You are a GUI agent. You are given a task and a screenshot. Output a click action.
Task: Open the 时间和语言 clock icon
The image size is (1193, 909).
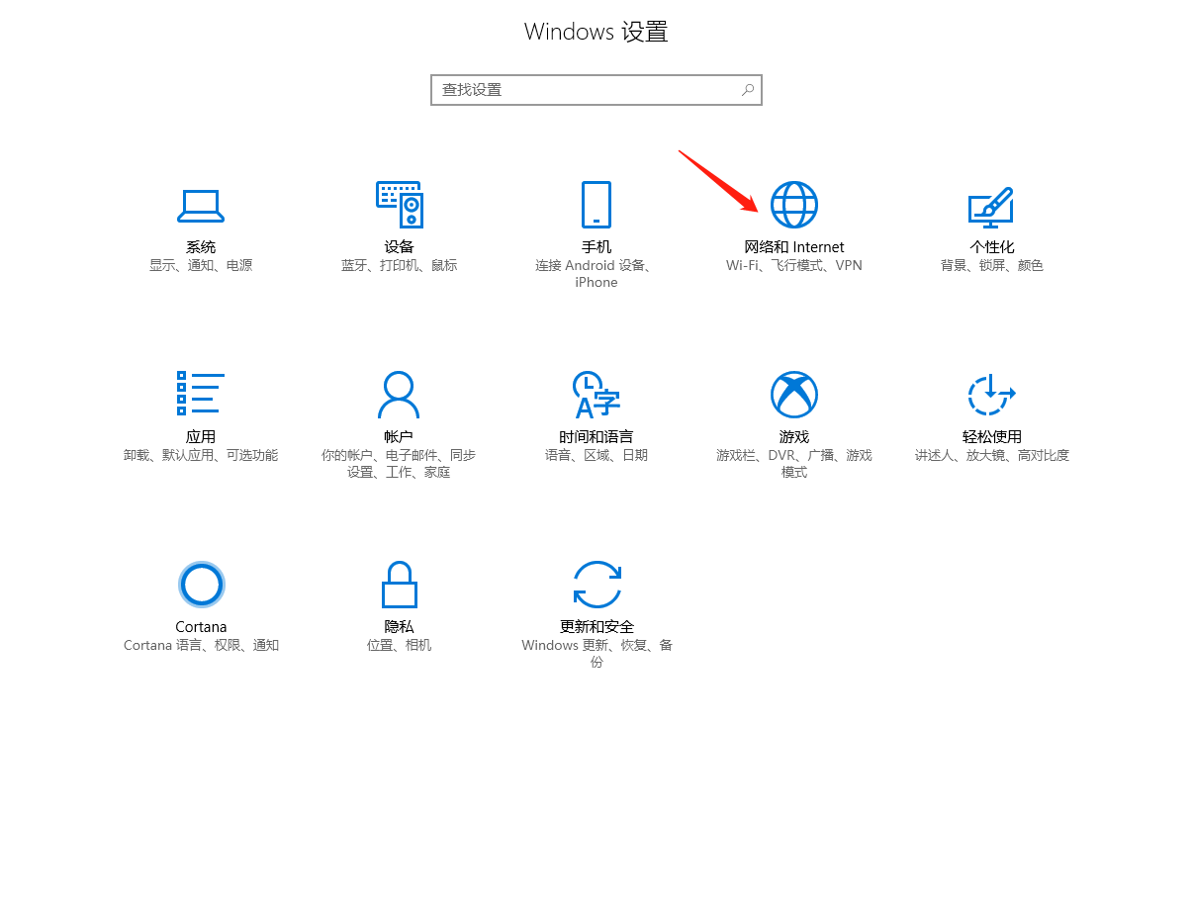click(596, 395)
